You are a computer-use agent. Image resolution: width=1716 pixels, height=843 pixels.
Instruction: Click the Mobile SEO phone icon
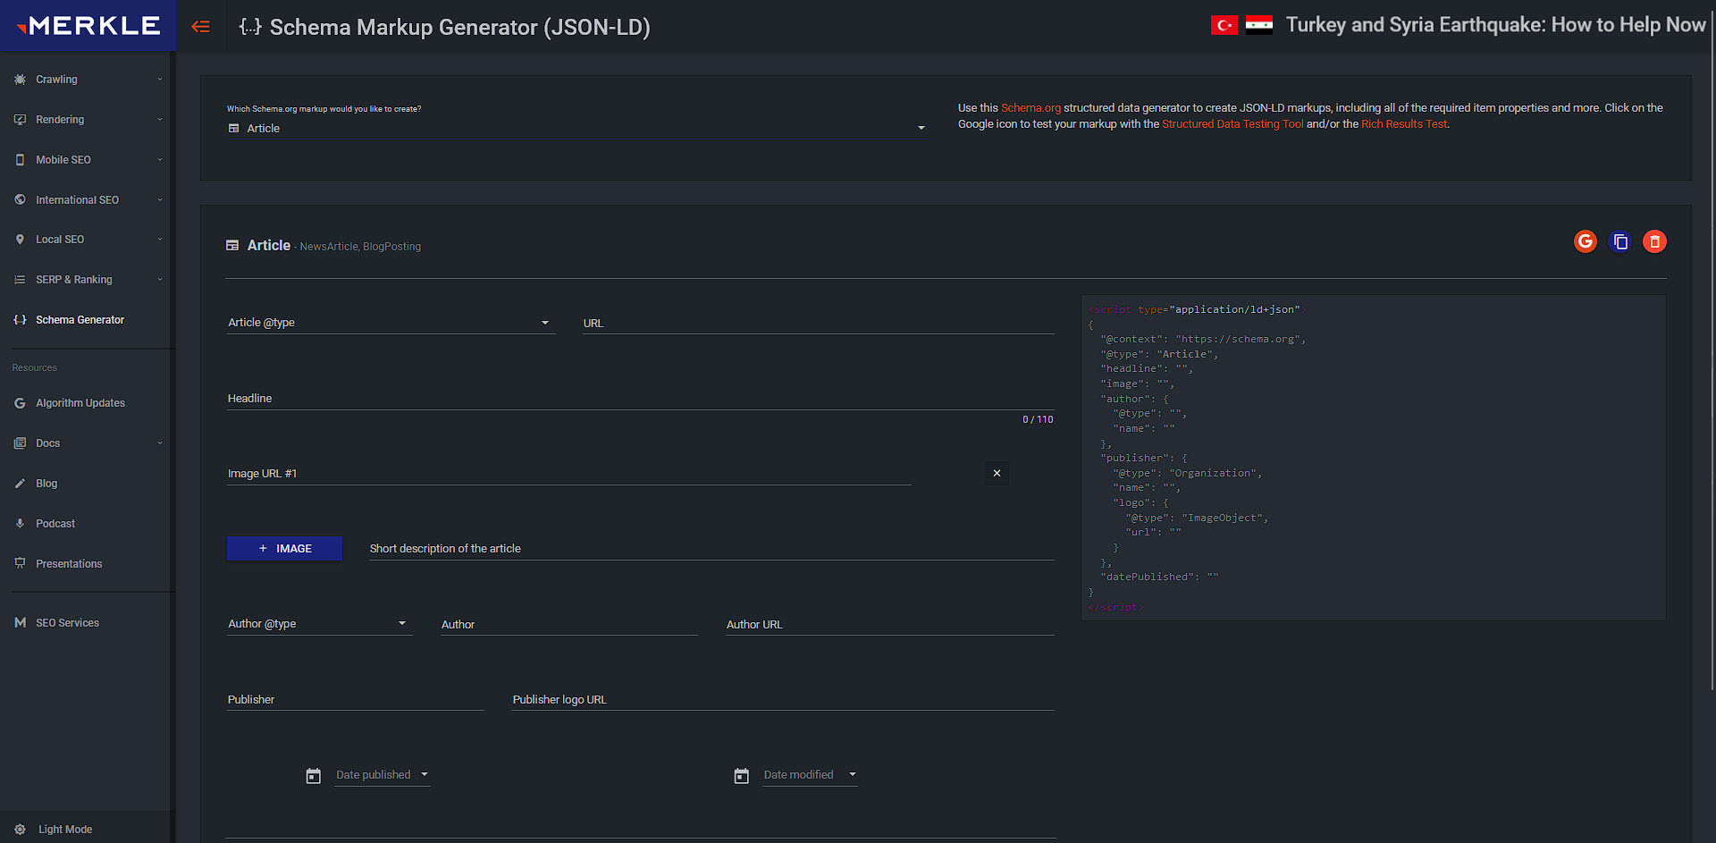20,160
